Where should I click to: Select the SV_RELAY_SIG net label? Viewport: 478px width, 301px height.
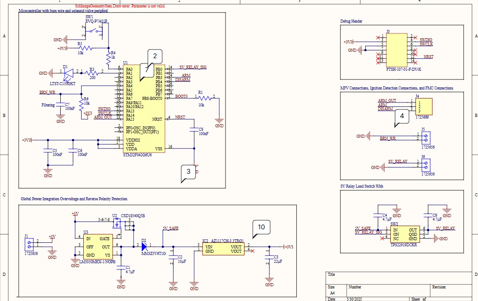(193, 66)
